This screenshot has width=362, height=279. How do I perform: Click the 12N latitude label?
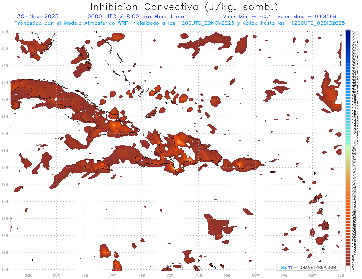pyautogui.click(x=5, y=269)
